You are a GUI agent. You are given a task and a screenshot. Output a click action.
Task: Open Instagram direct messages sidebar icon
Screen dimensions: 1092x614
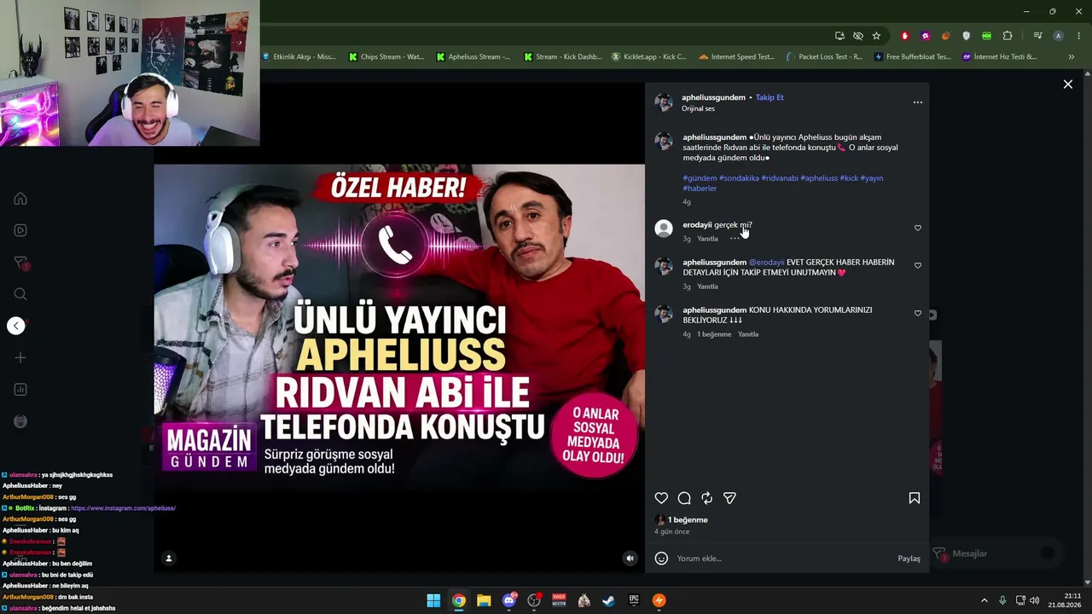click(x=20, y=263)
